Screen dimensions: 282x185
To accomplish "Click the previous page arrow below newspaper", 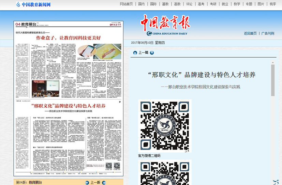I will pyautogui.click(x=87, y=183).
